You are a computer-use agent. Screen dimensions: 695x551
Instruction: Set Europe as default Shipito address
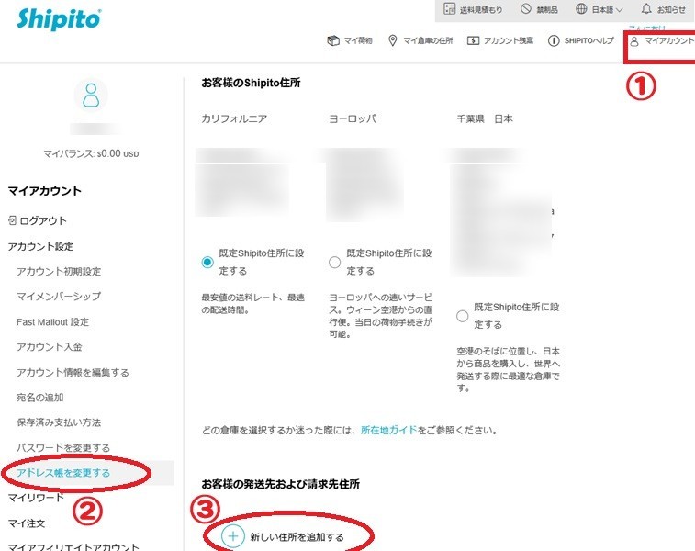click(x=334, y=263)
